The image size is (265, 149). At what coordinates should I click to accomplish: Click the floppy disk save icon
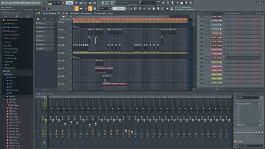pyautogui.click(x=181, y=3)
